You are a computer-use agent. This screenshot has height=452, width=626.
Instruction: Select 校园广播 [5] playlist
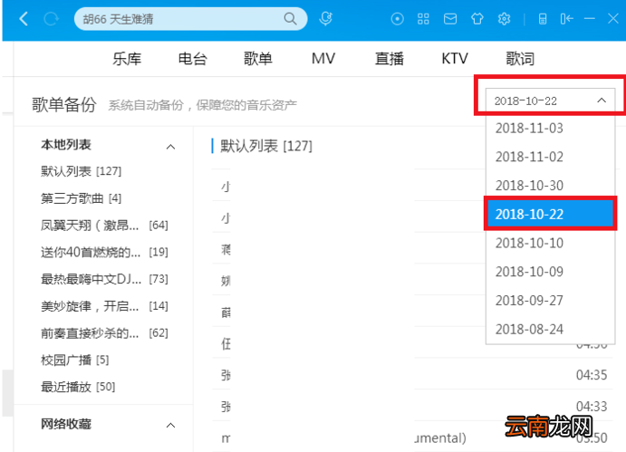pos(74,360)
